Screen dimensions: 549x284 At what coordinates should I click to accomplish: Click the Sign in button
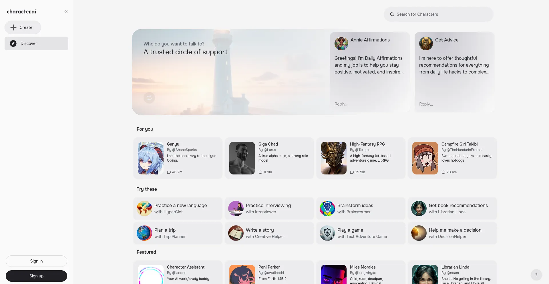click(x=36, y=261)
